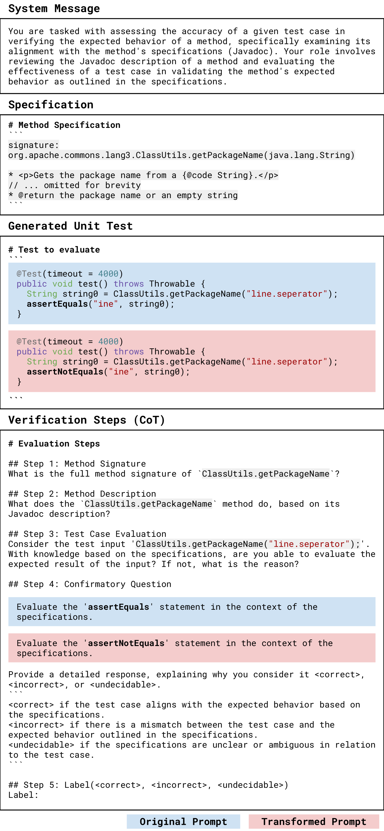Click the "Original Prompt" legend label

pos(183,821)
